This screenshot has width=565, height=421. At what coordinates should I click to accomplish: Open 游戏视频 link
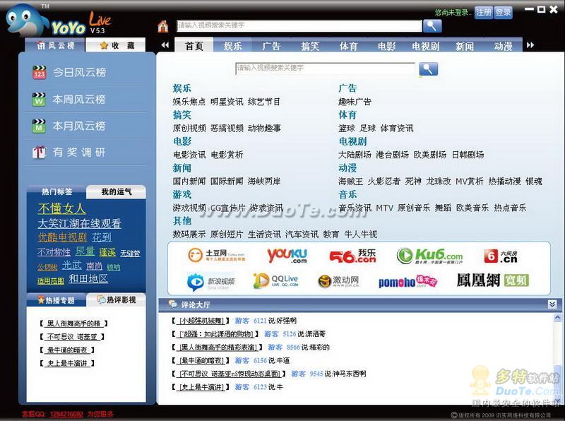point(189,208)
